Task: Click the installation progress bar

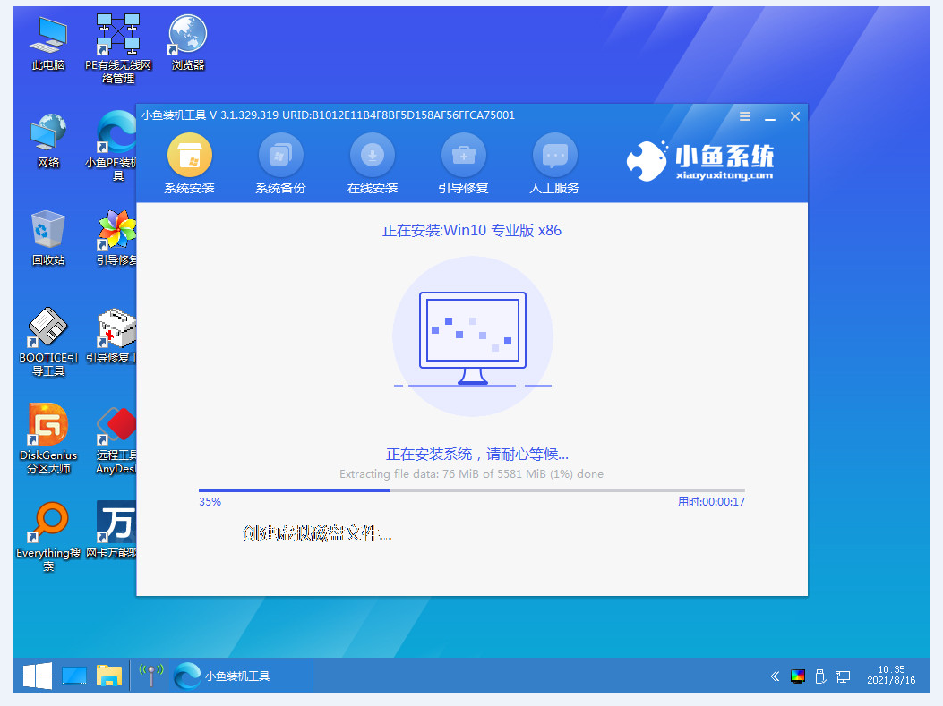Action: click(x=471, y=490)
